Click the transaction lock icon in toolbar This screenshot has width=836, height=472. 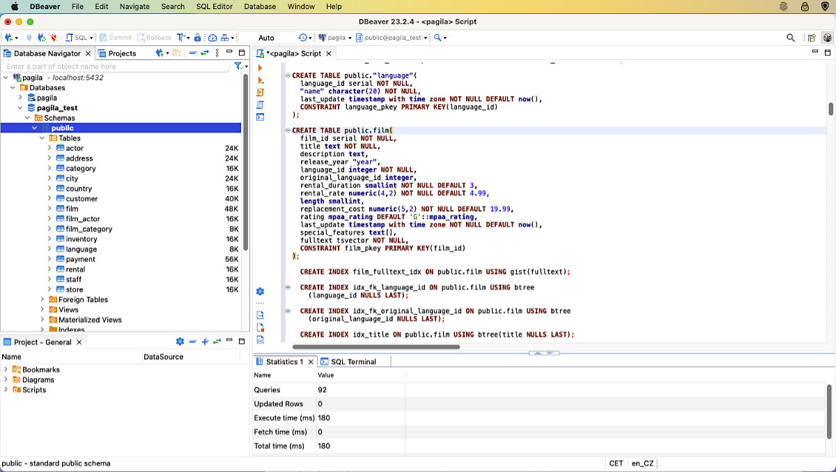pos(198,38)
